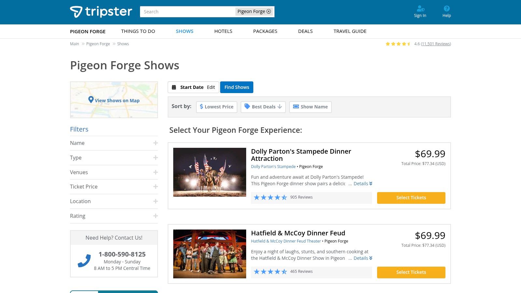Click the Best Deals down arrow
Screen dimensions: 521x293
pos(280,106)
